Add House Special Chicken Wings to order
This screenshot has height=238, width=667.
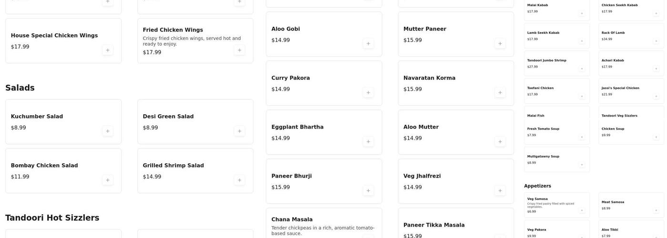(x=108, y=50)
